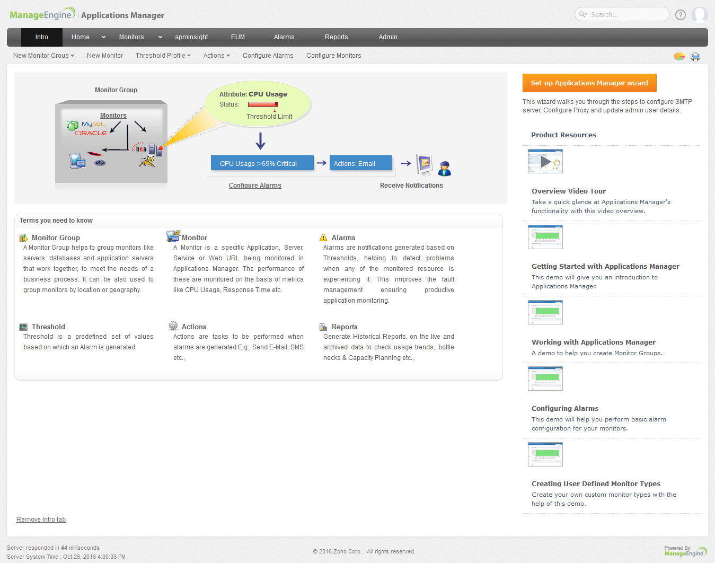Expand the Home menu dropdown arrow
This screenshot has width=715, height=563.
103,37
